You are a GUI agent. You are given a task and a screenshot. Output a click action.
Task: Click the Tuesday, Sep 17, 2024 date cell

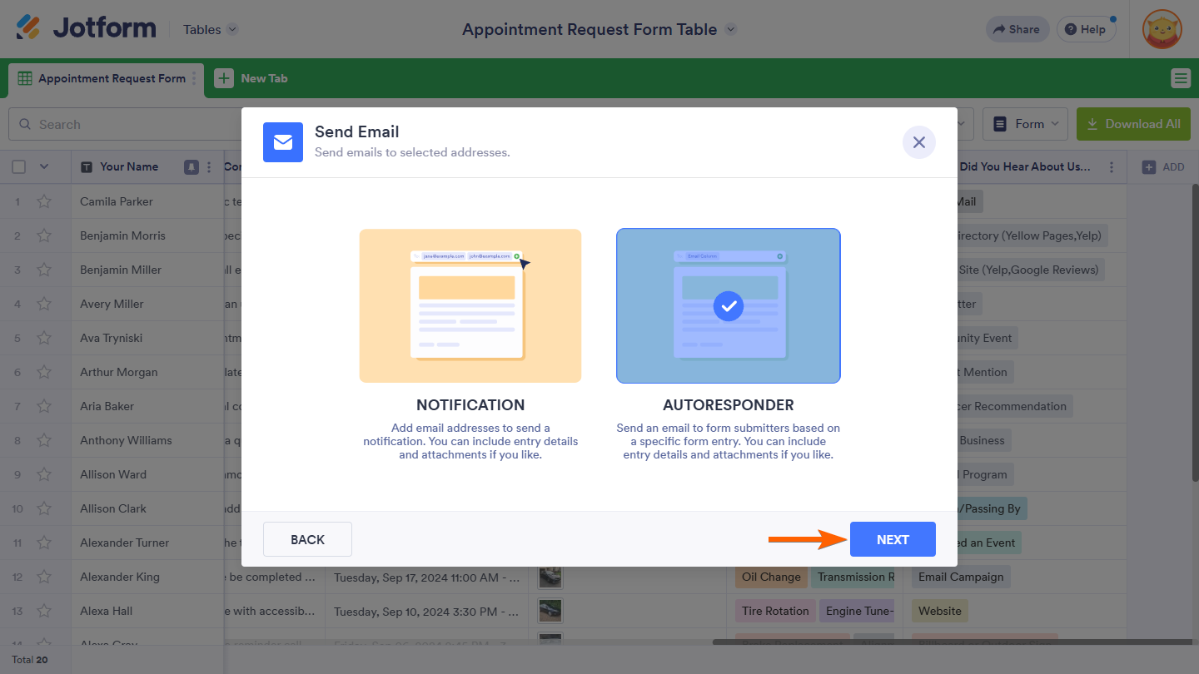click(x=426, y=577)
